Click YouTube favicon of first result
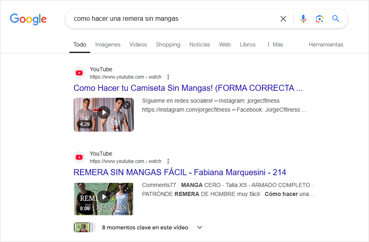This screenshot has width=369, height=242. point(79,73)
